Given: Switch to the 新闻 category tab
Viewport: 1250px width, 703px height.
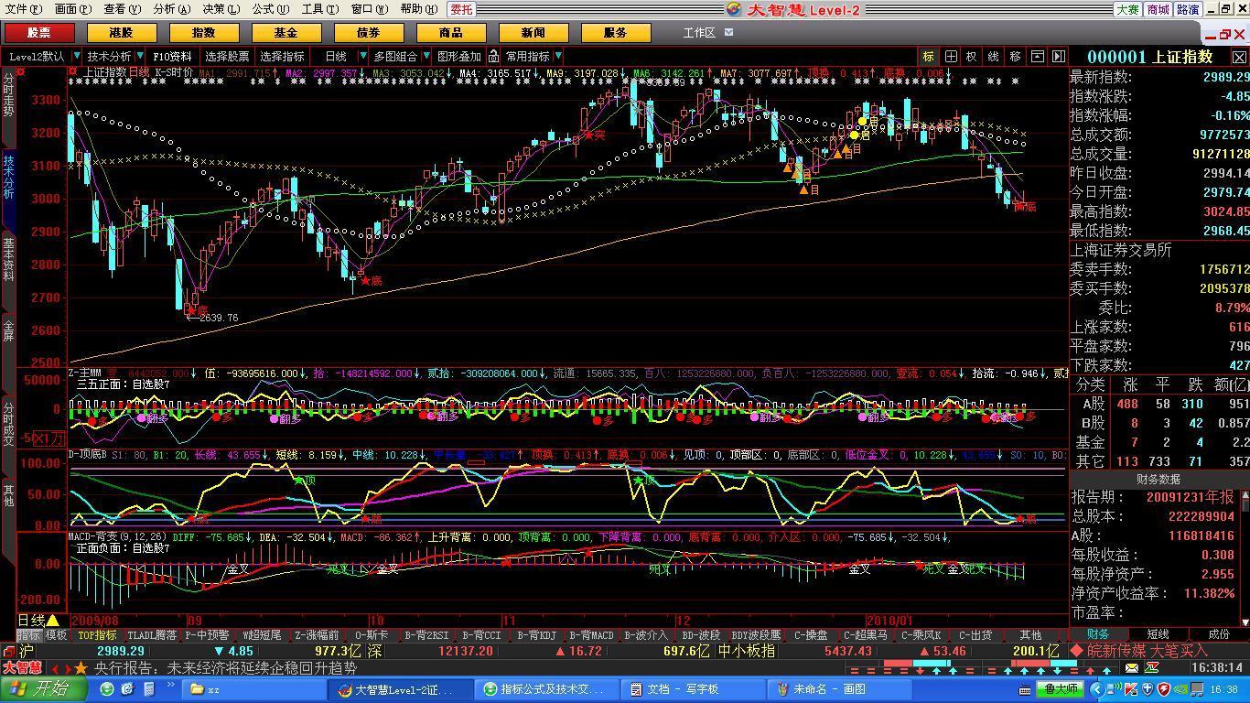Looking at the screenshot, I should [533, 32].
